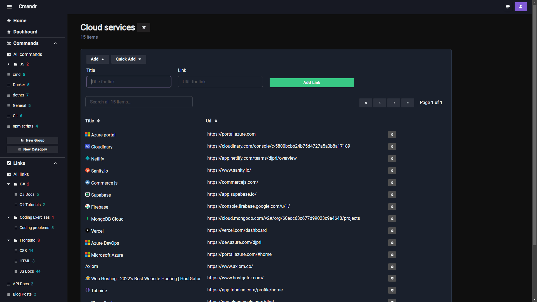Click the gear icon for the Firebase row

click(x=392, y=207)
